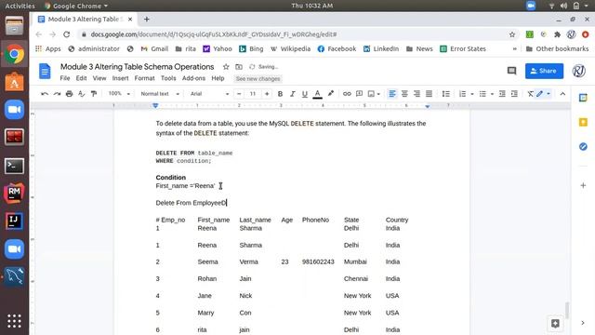Show applications grid in Ubuntu dock
The width and height of the screenshot is (595, 335).
pyautogui.click(x=15, y=321)
